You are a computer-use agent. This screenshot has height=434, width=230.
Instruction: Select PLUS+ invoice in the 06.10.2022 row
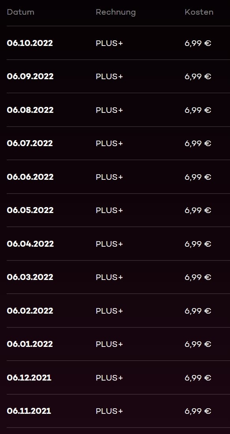click(109, 44)
